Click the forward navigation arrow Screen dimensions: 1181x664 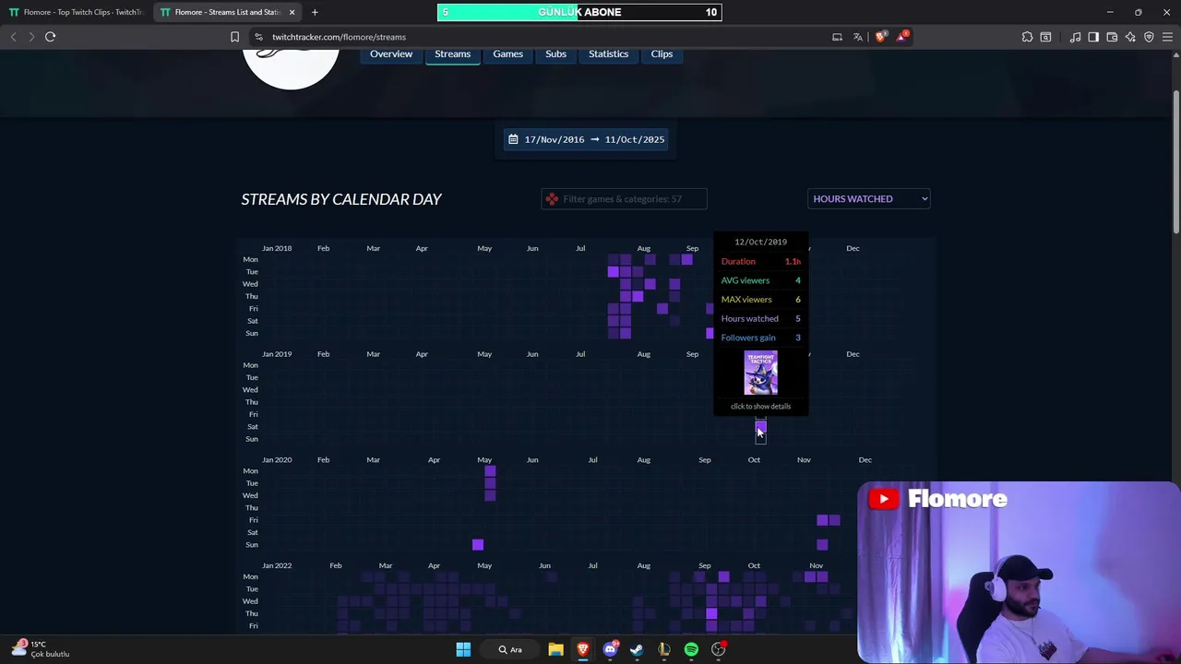coord(31,37)
